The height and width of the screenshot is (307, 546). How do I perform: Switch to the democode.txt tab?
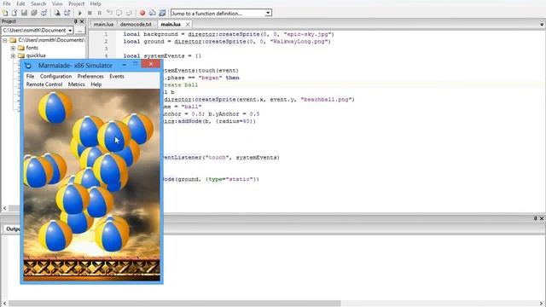pyautogui.click(x=136, y=25)
